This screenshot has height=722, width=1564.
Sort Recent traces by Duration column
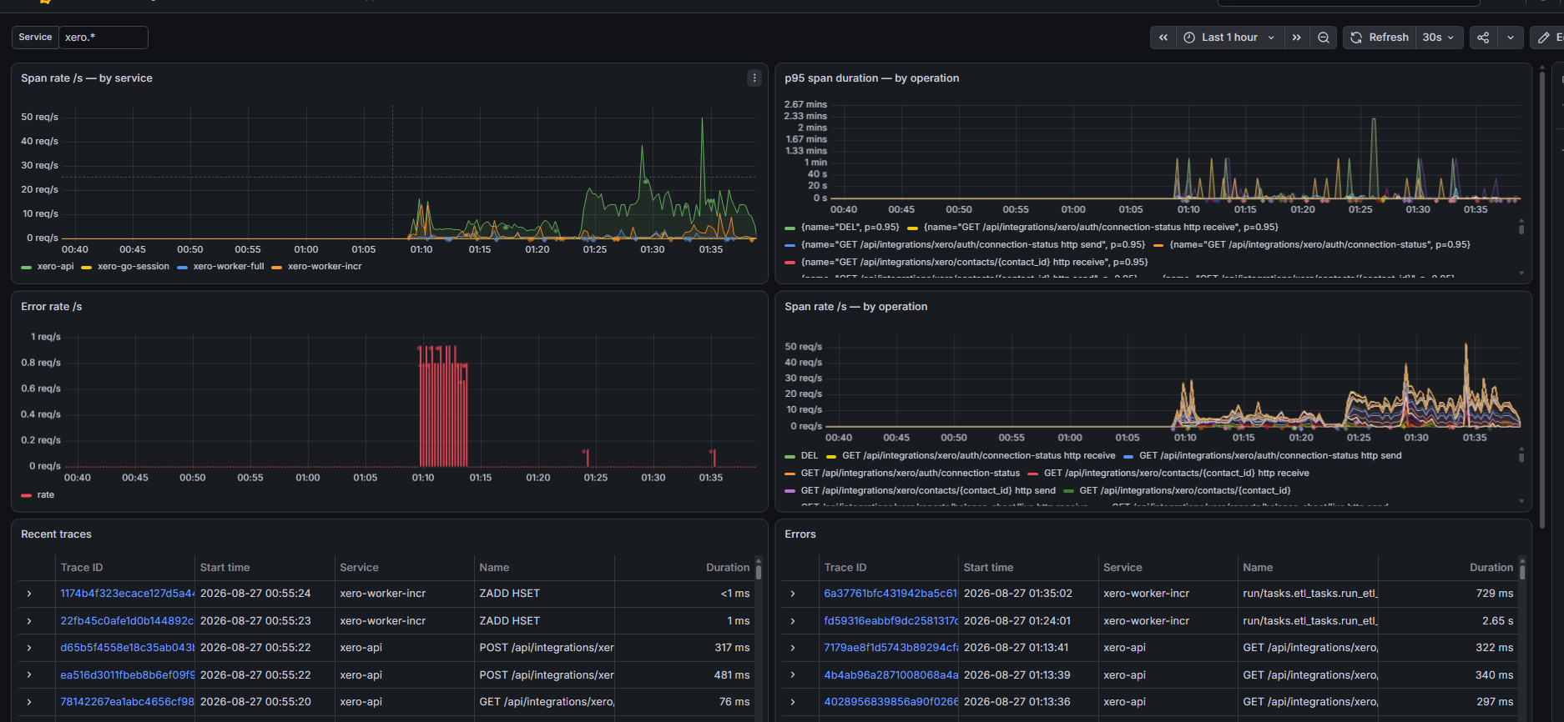[x=728, y=568]
